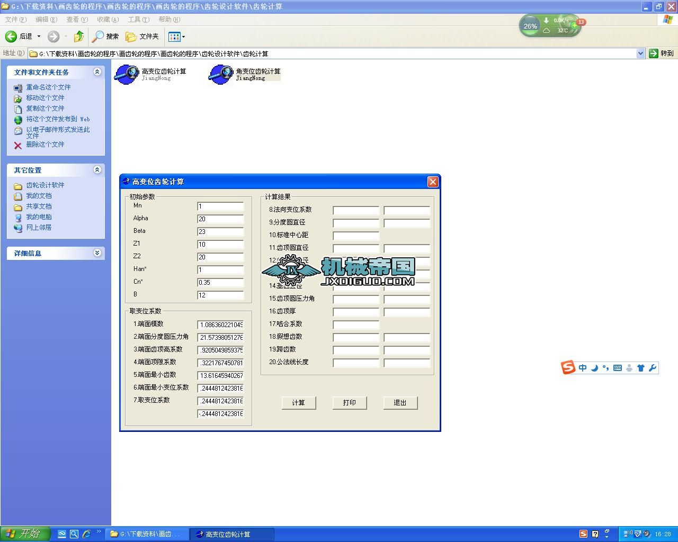Click the green Forward arrow in Explorer toolbar

[53, 37]
